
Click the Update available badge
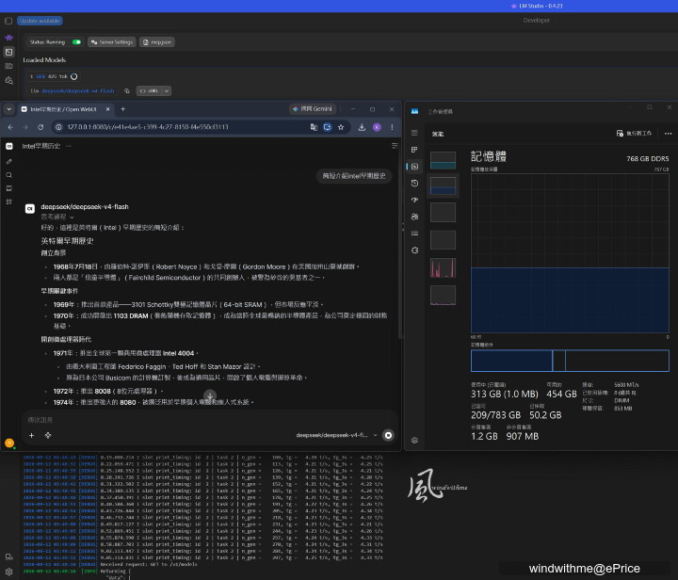coord(40,21)
